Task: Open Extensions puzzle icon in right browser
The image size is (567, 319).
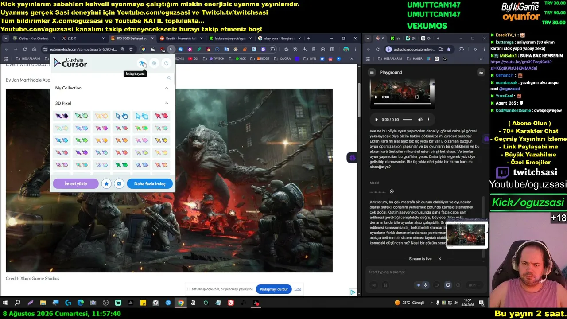Action: [x=462, y=49]
